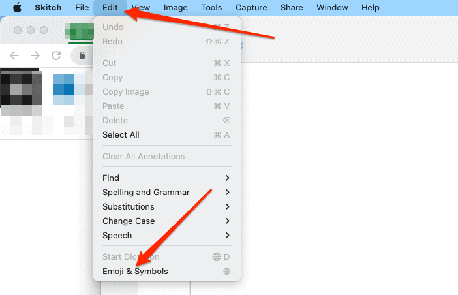Choose Select All from Edit menu

tap(121, 134)
